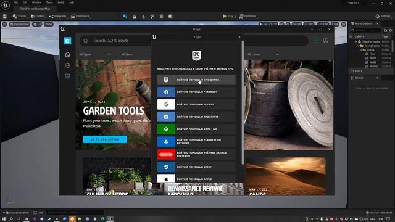Screen dimensions: 395x222
Task: Click the World Outliner search field
Action: (x=365, y=30)
